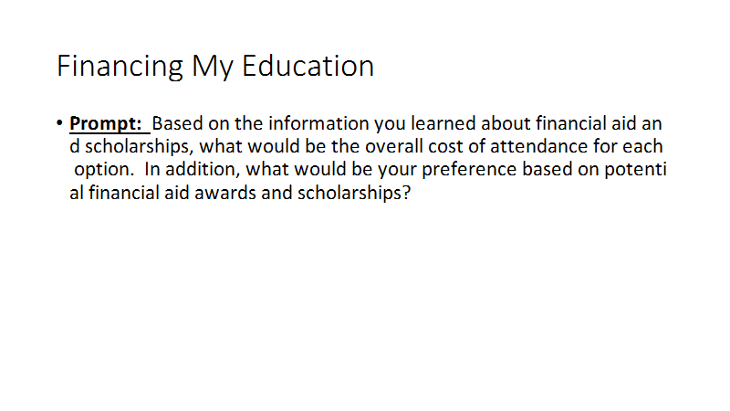Viewport: 730px width, 411px height.
Task: Click the word "Education" in the title
Action: click(x=308, y=65)
